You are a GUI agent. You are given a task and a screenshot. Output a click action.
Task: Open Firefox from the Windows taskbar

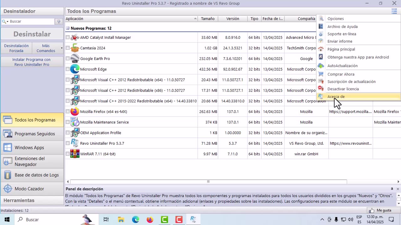point(150,220)
